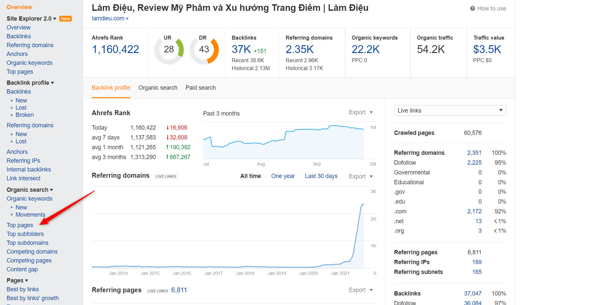Click the Ahrefs Rank 1,160,422 value

click(x=116, y=49)
